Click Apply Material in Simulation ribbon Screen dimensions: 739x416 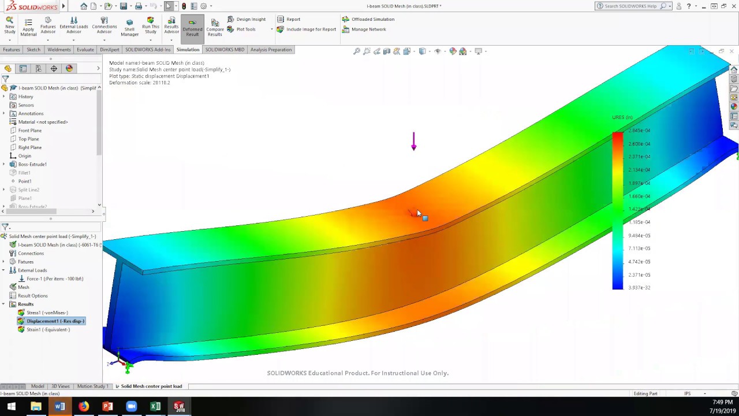coord(28,27)
